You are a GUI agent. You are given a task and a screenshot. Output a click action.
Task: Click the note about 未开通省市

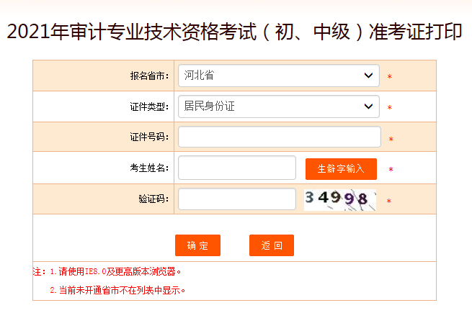pos(117,291)
